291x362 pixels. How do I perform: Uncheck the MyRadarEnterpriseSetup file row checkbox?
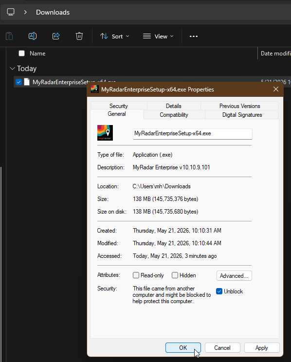[18, 82]
